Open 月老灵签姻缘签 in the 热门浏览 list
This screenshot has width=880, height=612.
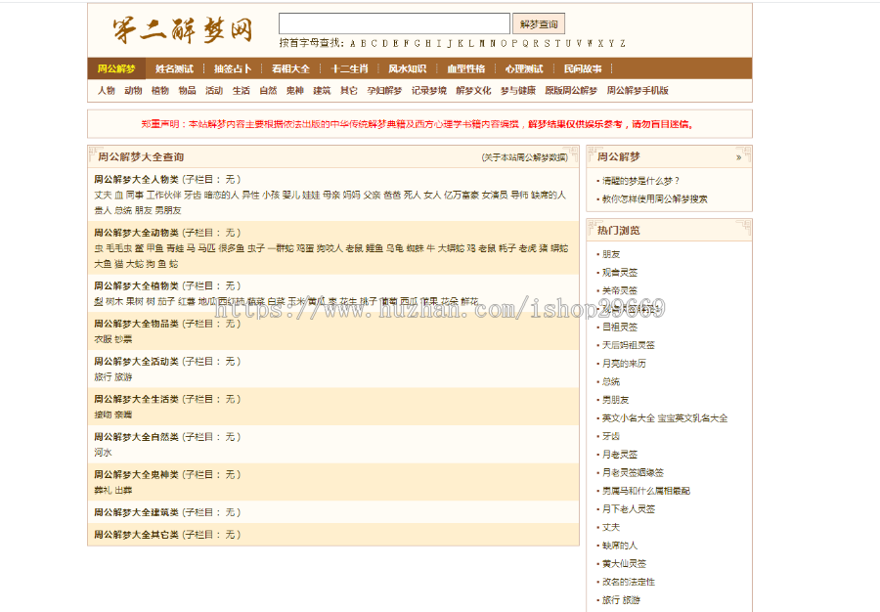(x=633, y=473)
